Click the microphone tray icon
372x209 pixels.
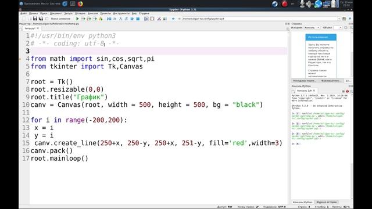[x=302, y=4]
